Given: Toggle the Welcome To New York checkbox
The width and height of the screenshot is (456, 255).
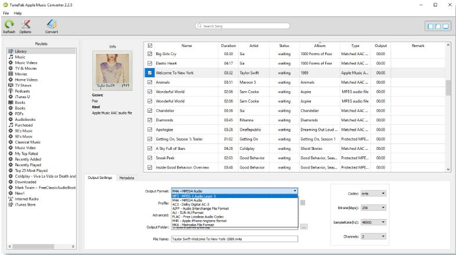Looking at the screenshot, I should tap(150, 73).
